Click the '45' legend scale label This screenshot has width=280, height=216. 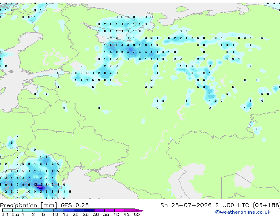coord(126,214)
